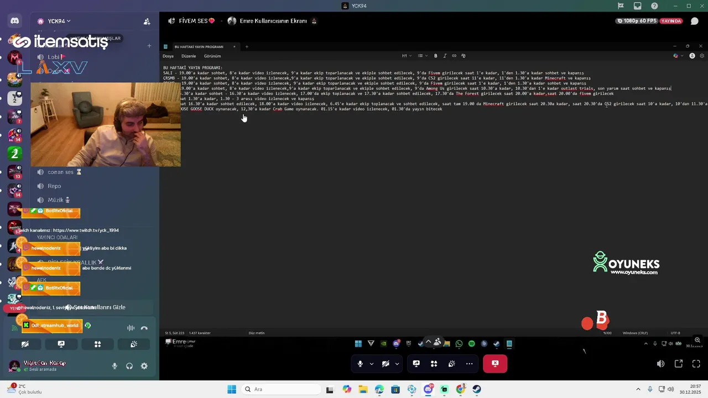The width and height of the screenshot is (708, 398).
Task: Click share screen icon in call bar
Action: click(x=416, y=364)
